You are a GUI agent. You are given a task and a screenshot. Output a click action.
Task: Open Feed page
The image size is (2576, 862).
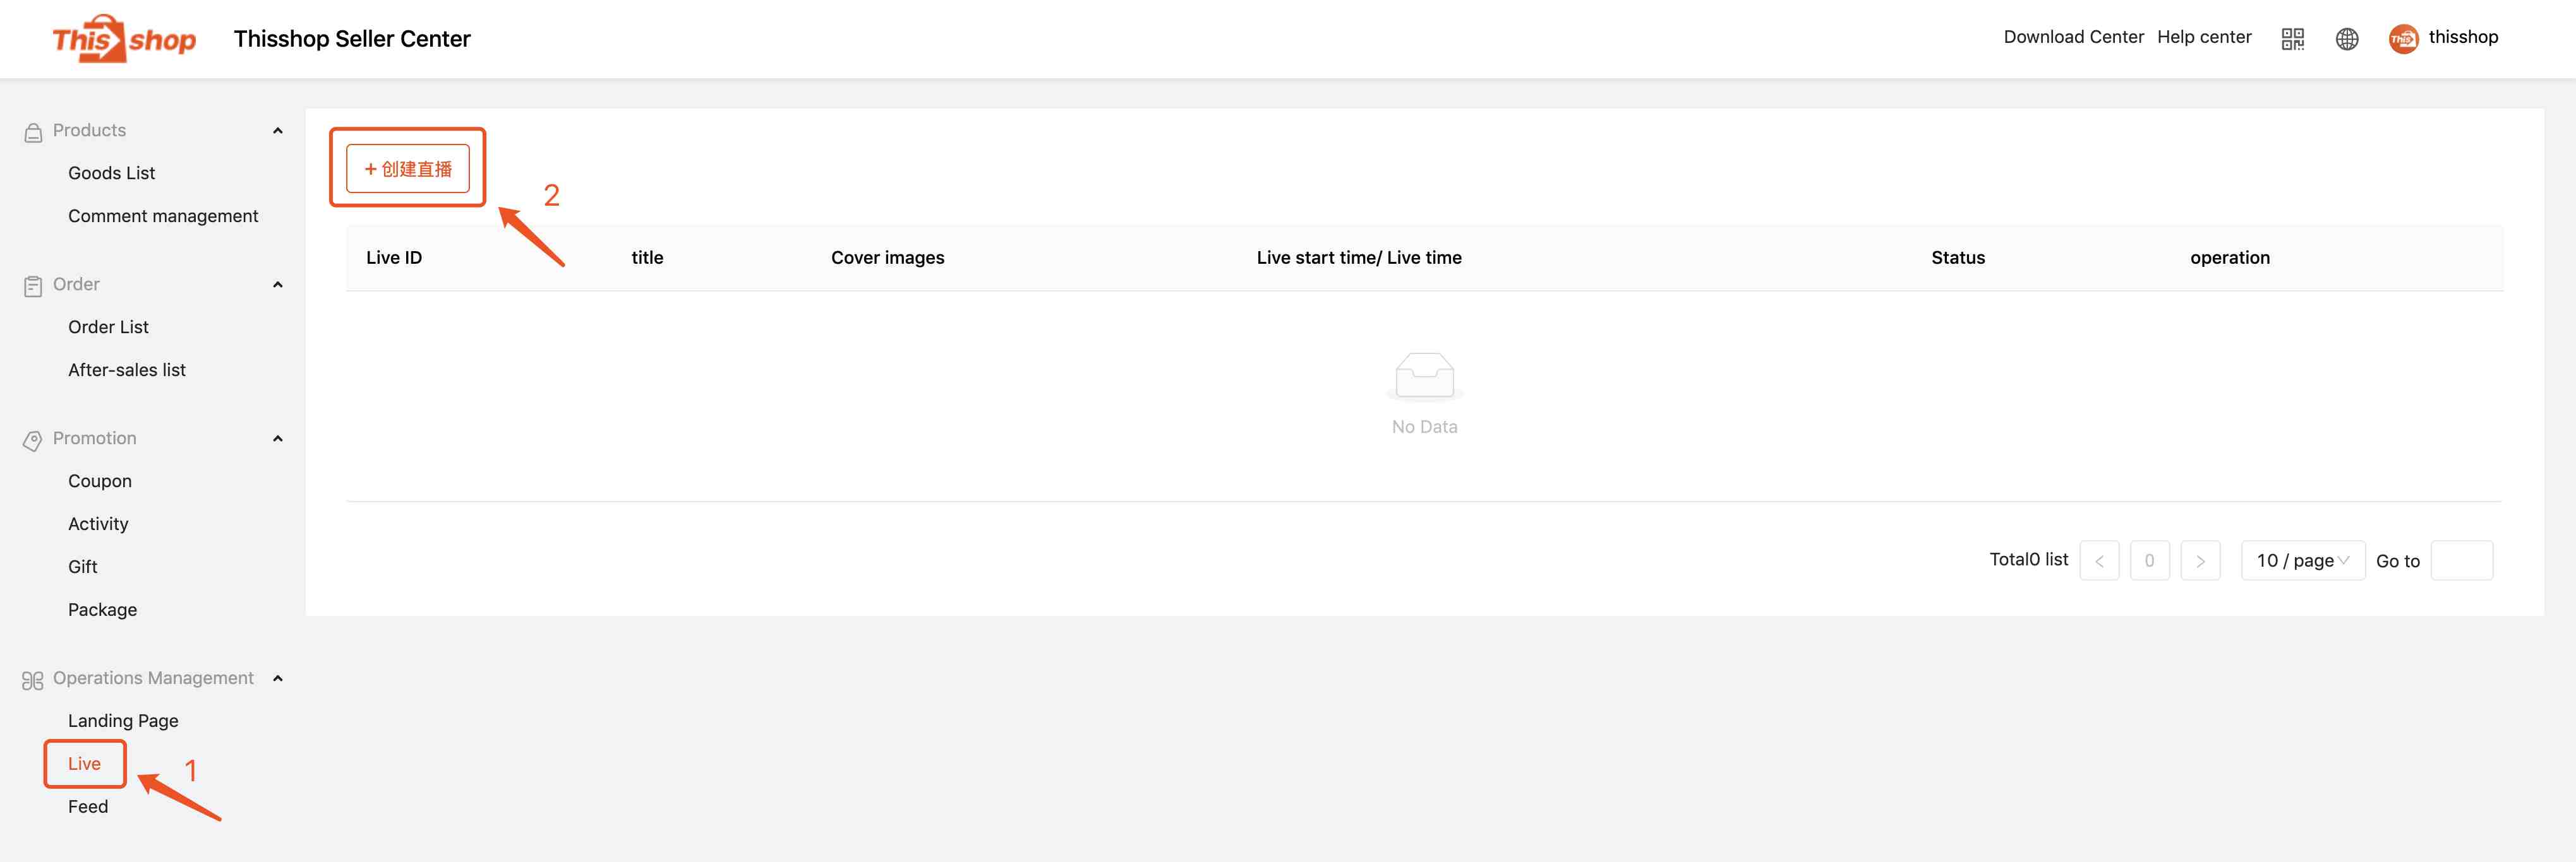88,806
